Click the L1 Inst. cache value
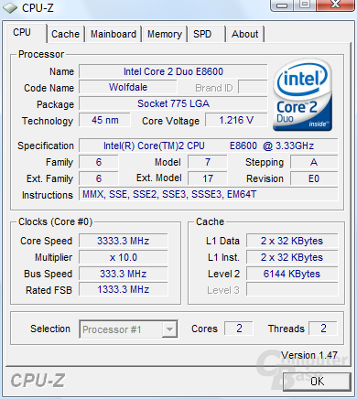 coord(292,257)
